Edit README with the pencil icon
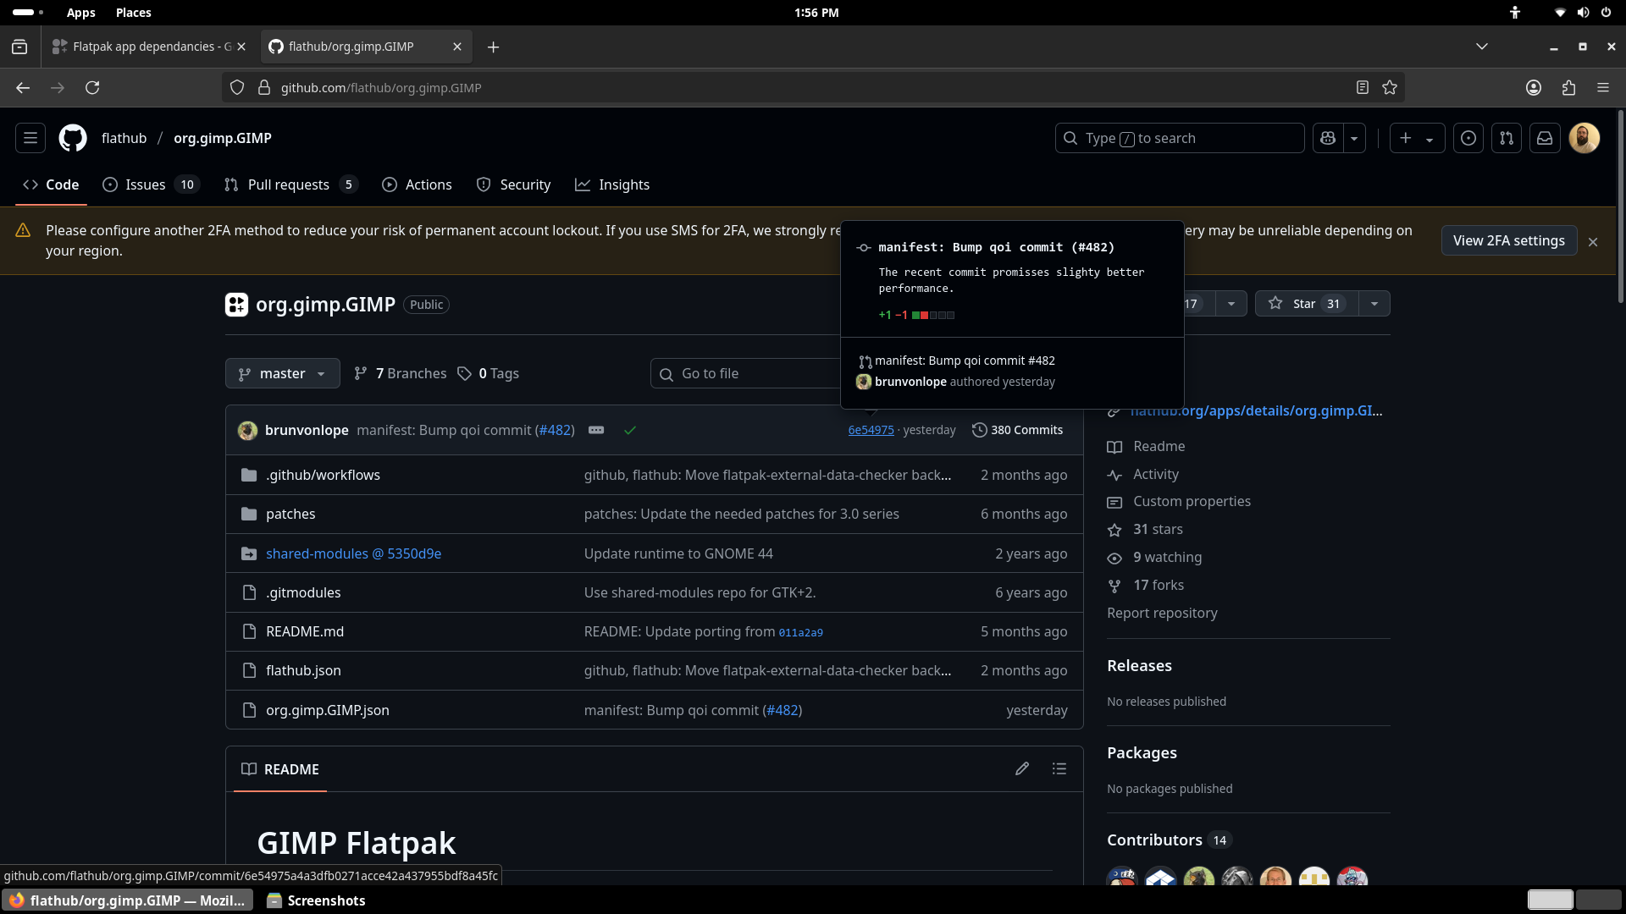 click(x=1022, y=768)
